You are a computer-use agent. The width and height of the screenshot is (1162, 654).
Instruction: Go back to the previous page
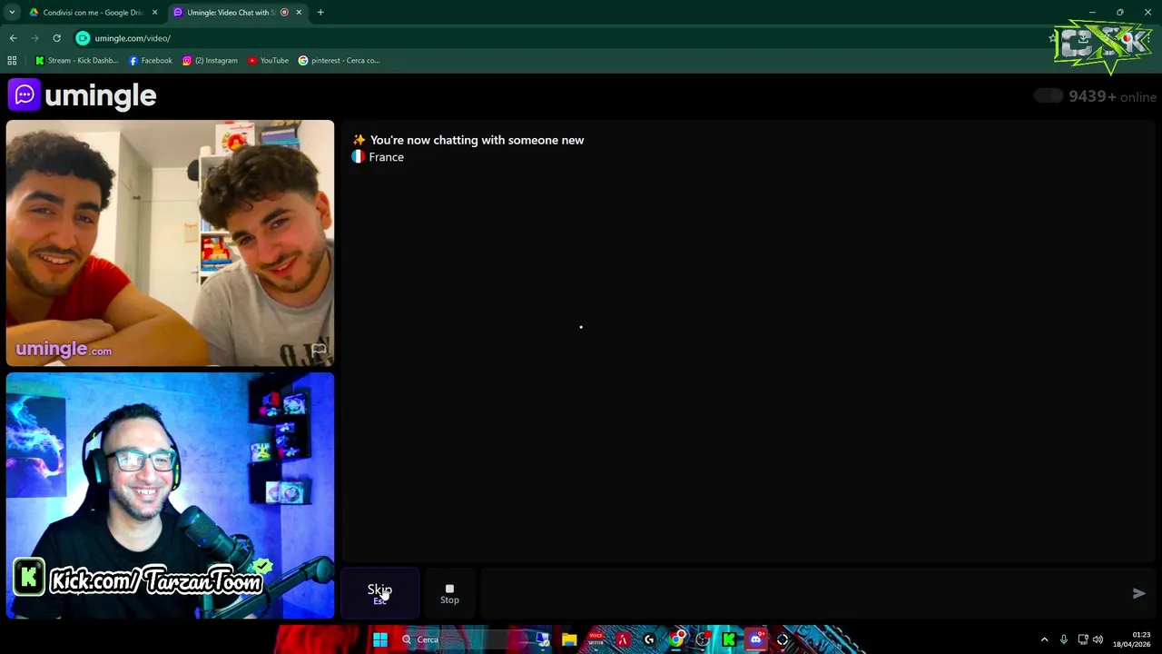(13, 38)
